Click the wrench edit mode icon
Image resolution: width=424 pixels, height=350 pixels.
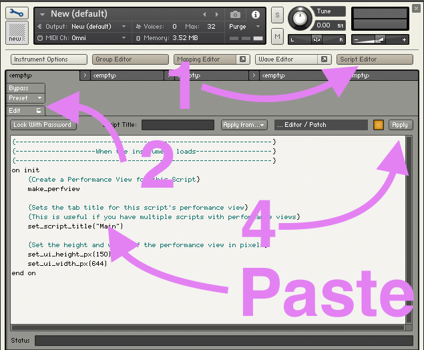pyautogui.click(x=16, y=12)
